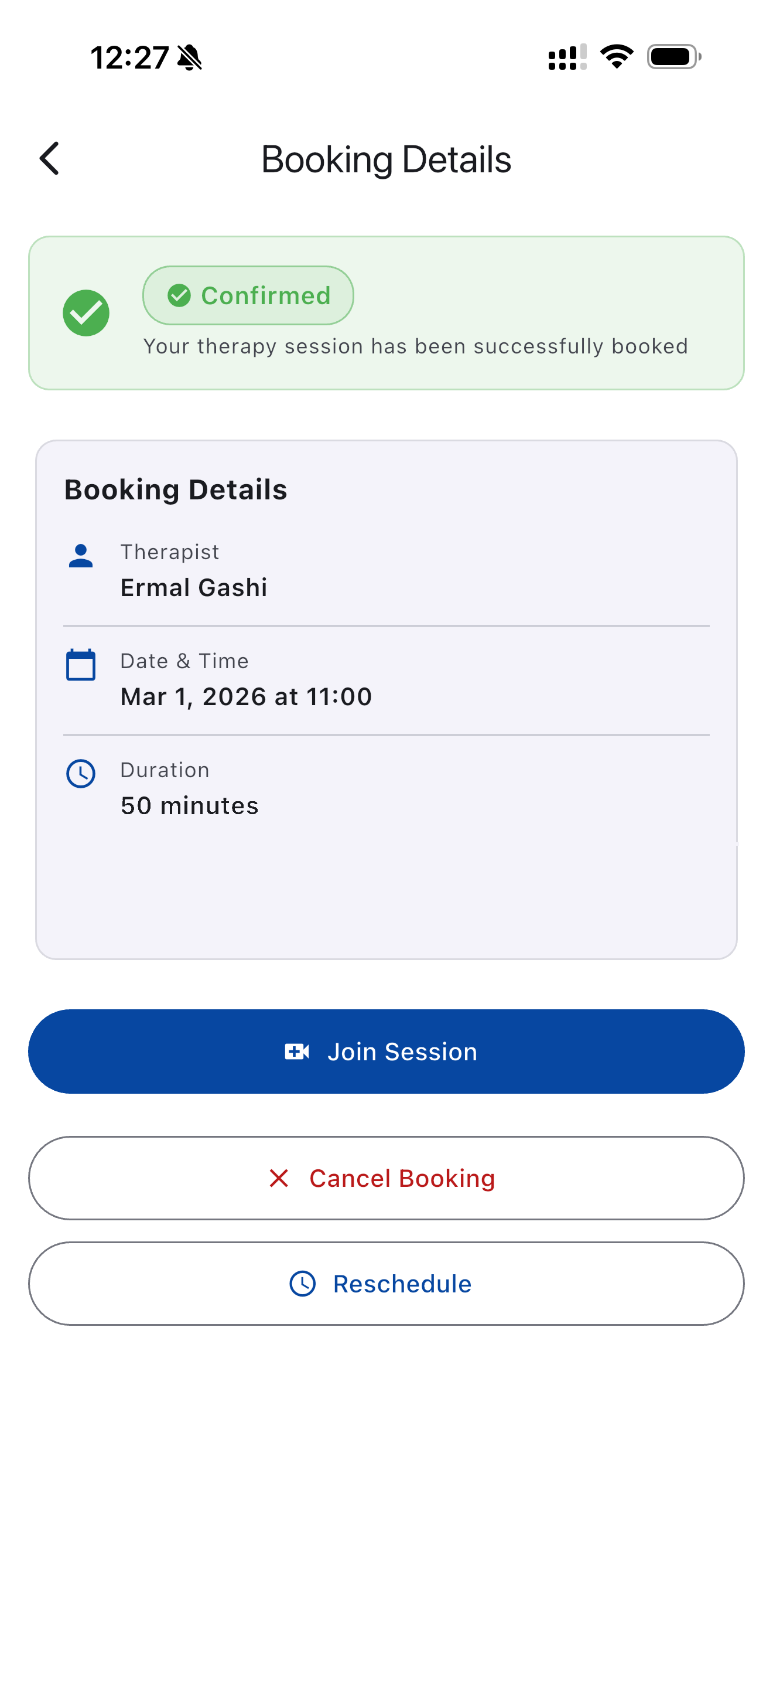Tap the clock icon beside Duration
The image size is (773, 1681).
[x=81, y=774]
